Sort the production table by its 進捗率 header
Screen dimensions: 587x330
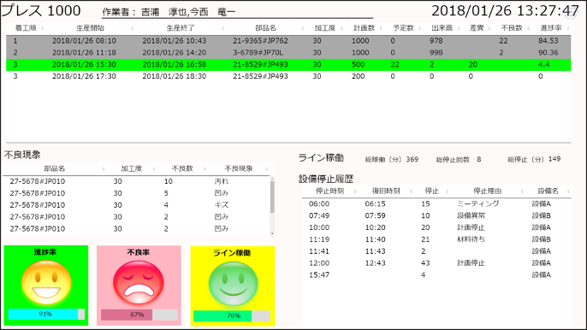[x=551, y=28]
